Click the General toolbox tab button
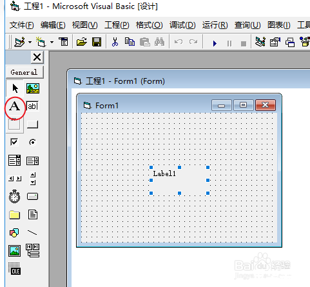This screenshot has height=287, width=310. (24, 72)
